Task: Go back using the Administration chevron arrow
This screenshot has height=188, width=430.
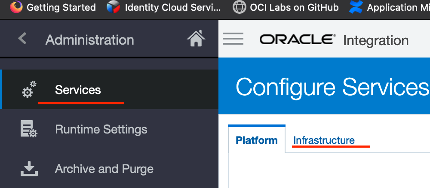Action: click(x=22, y=38)
